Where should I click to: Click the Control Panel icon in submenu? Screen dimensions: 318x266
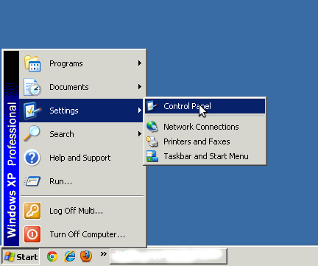coord(152,106)
